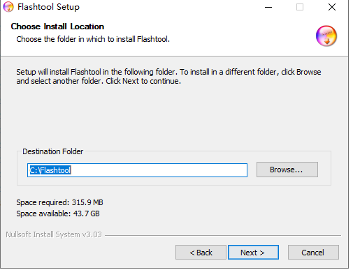Click the Flashtool icon in the title bar

coord(8,7)
